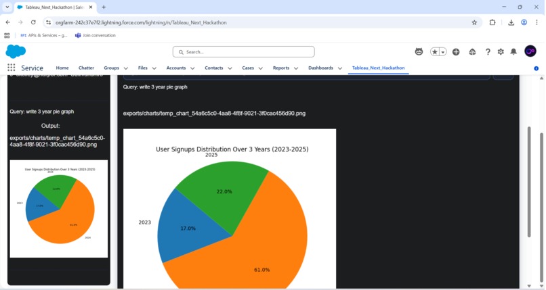The height and width of the screenshot is (290, 546).
Task: Click the page vertical scrollbar thumb
Action: 541,208
